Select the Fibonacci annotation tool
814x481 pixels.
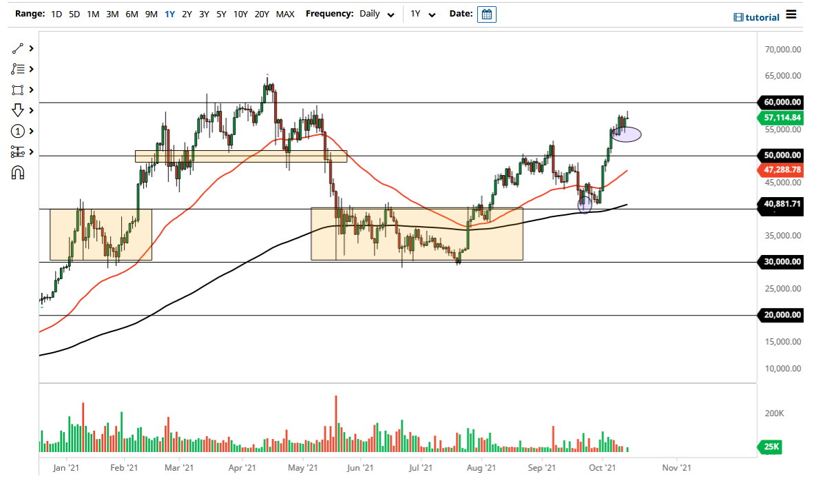coord(17,69)
